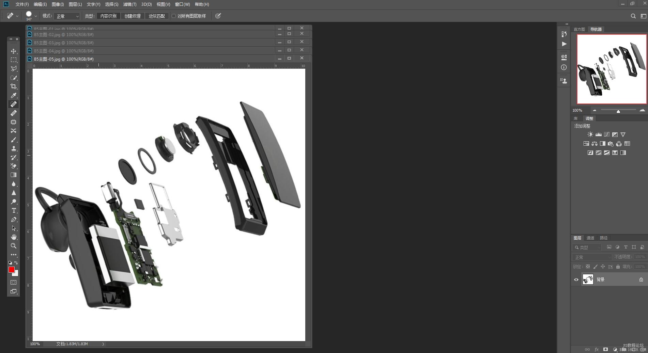Choose the 近似匹配 type option
The height and width of the screenshot is (353, 648).
pyautogui.click(x=157, y=16)
